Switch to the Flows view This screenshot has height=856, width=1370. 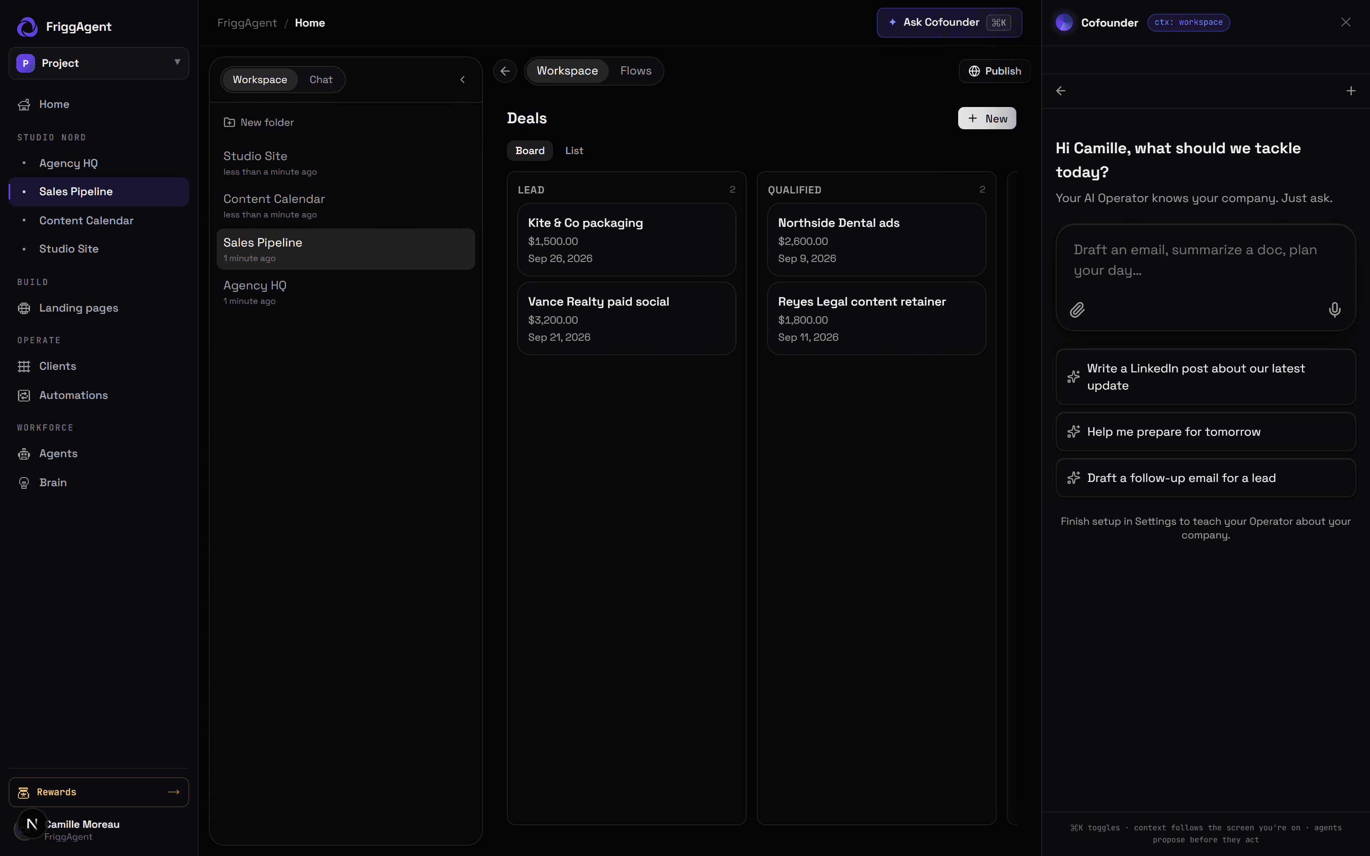coord(636,71)
